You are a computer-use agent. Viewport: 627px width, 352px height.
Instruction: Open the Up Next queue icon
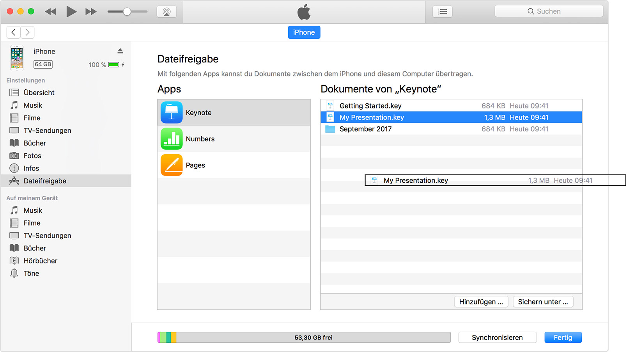tap(442, 11)
